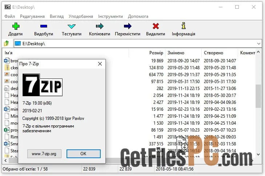Open the www.7-zip.org link button

pyautogui.click(x=44, y=154)
